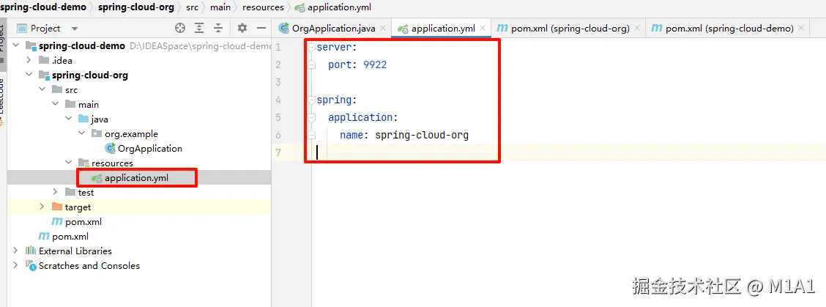This screenshot has height=307, width=826.
Task: Close the pom.xml (spring-cloud-demo) tab
Action: click(801, 29)
